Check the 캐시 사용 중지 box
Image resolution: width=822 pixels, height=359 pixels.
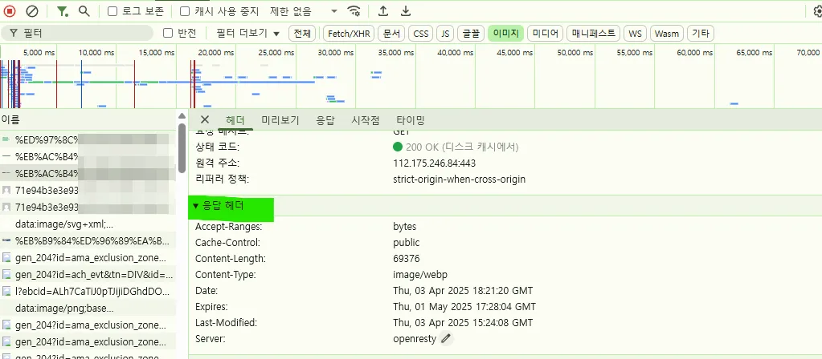(185, 11)
